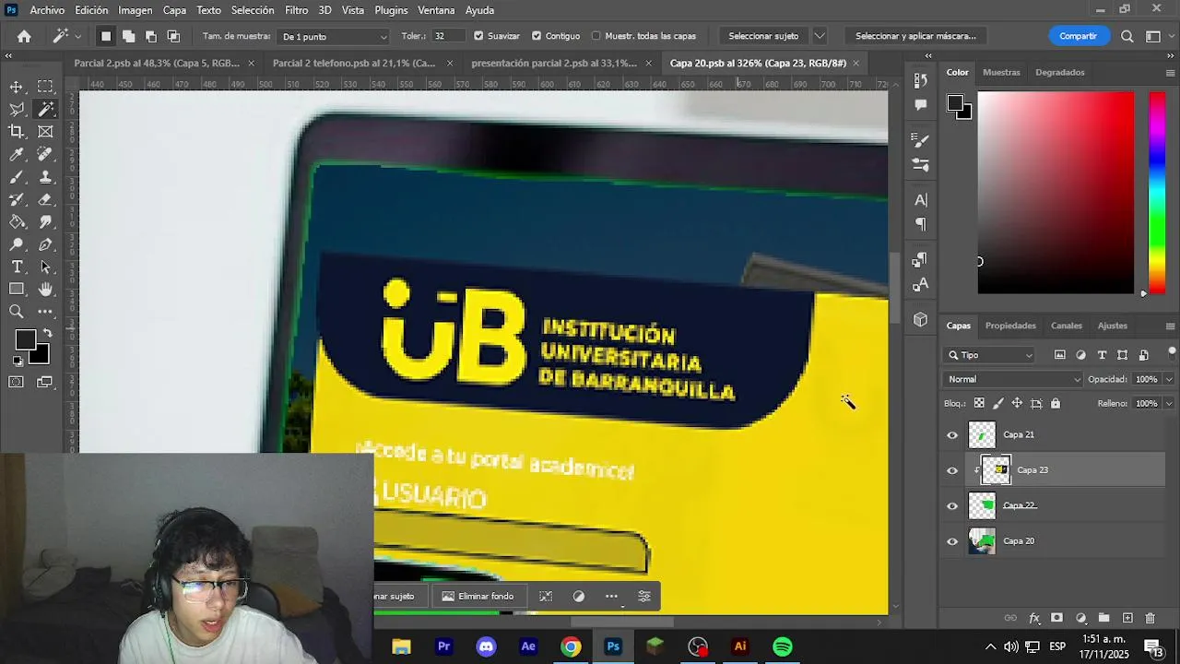Create a new layer group folder
This screenshot has width=1180, height=664.
[1103, 618]
